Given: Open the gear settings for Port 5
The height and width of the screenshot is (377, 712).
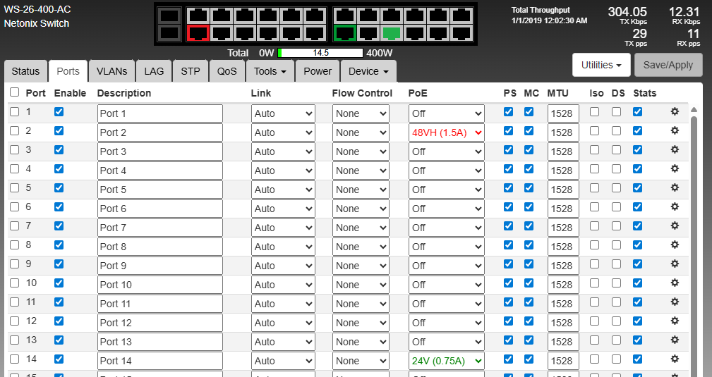Looking at the screenshot, I should (674, 187).
